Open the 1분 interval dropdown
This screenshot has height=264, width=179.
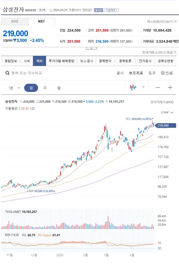click(x=14, y=88)
